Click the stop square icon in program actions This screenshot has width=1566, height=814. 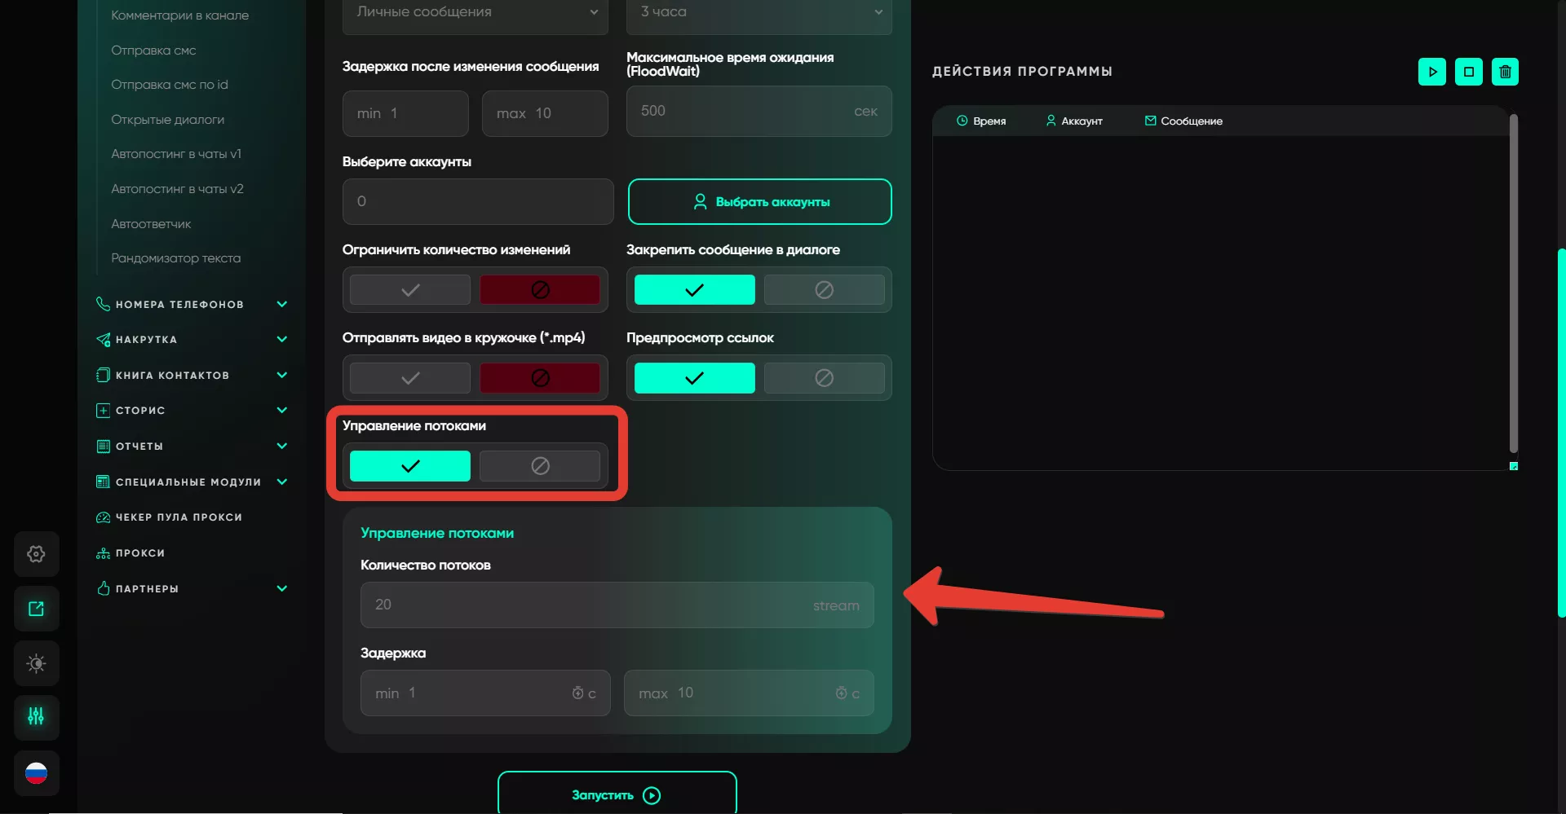pos(1469,72)
